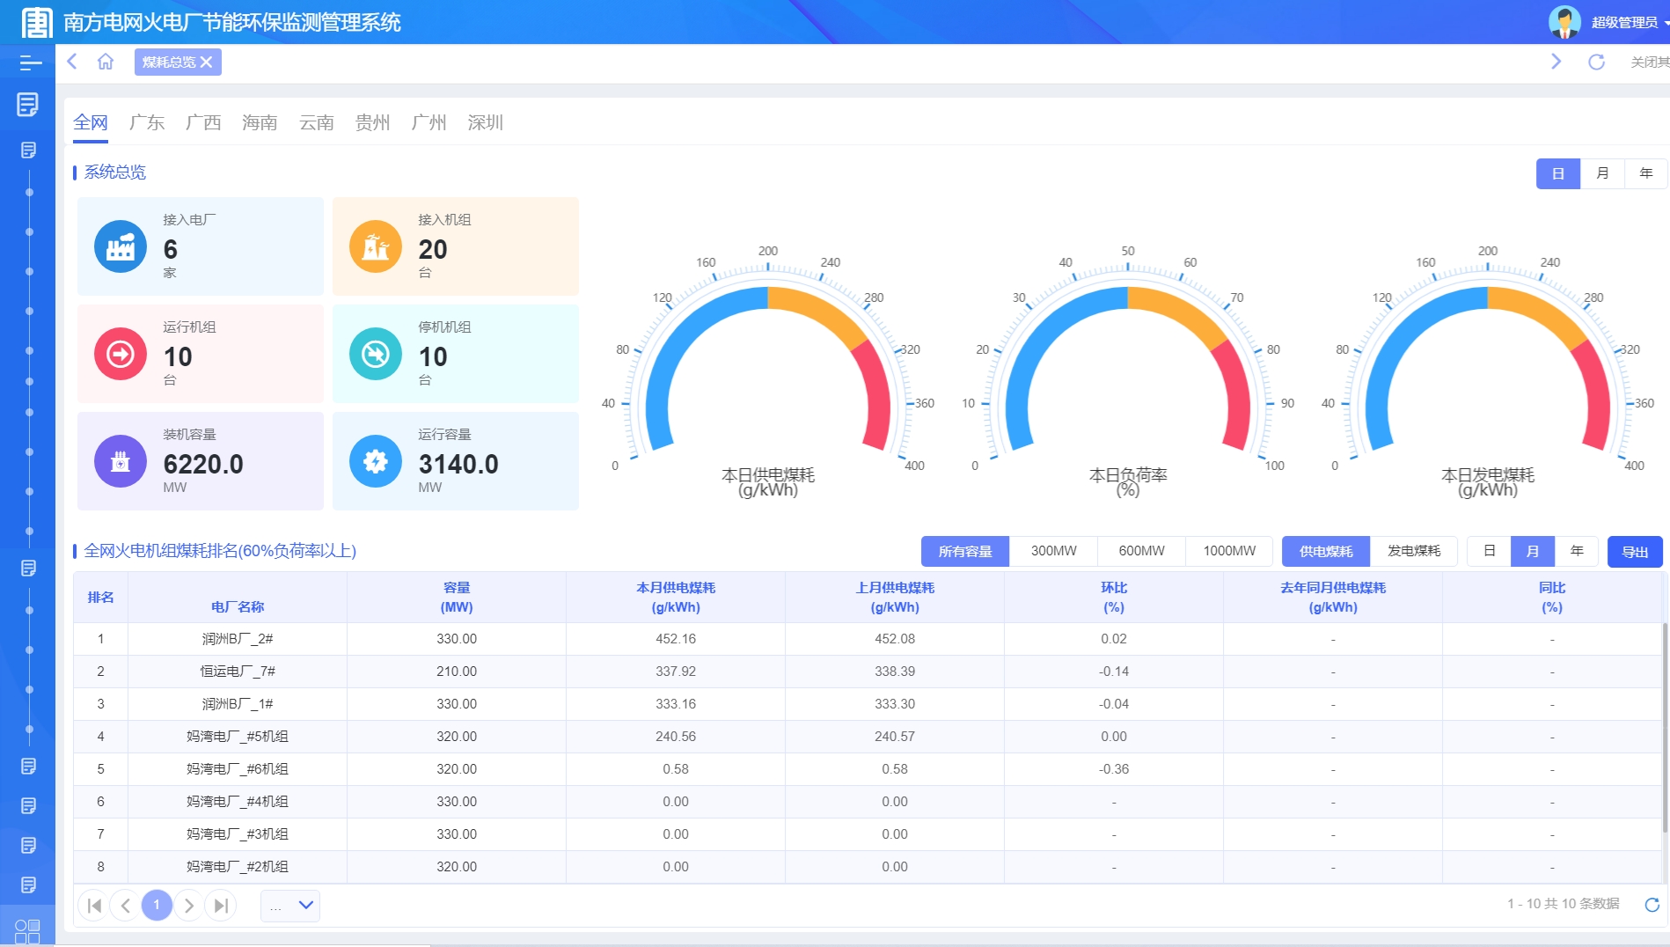This screenshot has width=1670, height=947.
Task: Open the topmost sidebar document menu icon
Action: tap(28, 105)
